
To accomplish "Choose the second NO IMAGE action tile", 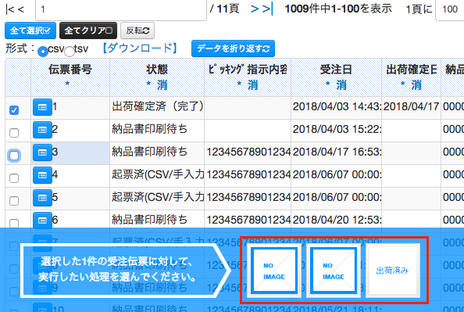I will (x=334, y=271).
